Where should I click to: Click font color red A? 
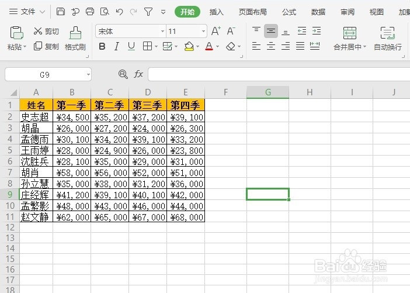(x=209, y=46)
